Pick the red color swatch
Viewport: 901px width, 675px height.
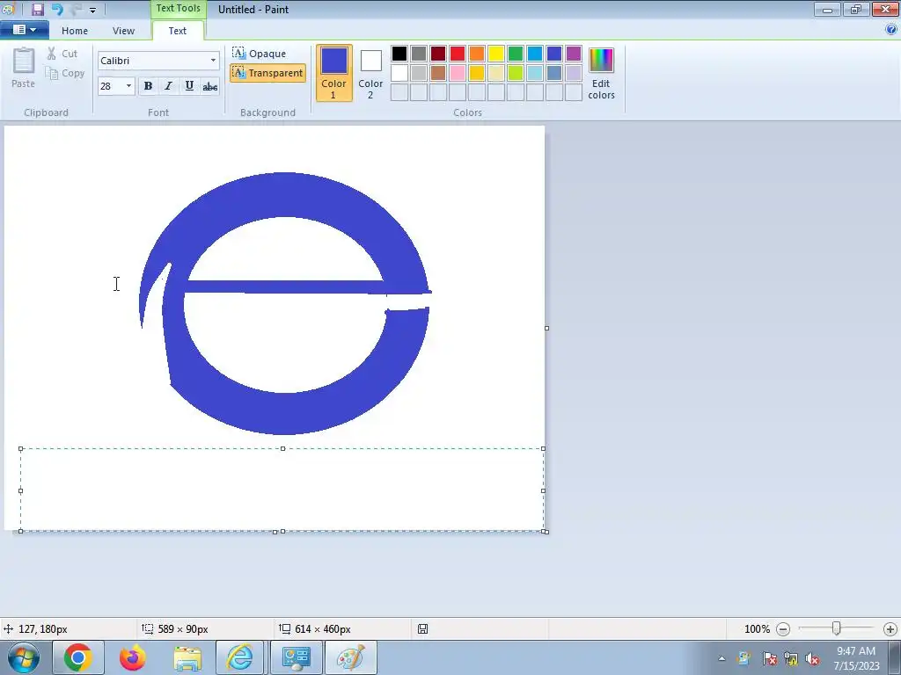point(458,54)
